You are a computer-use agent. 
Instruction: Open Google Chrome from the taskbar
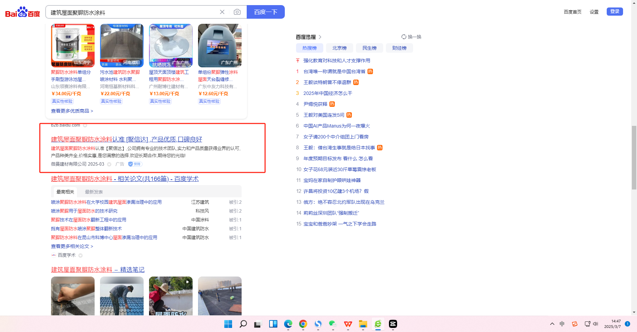pyautogui.click(x=303, y=324)
